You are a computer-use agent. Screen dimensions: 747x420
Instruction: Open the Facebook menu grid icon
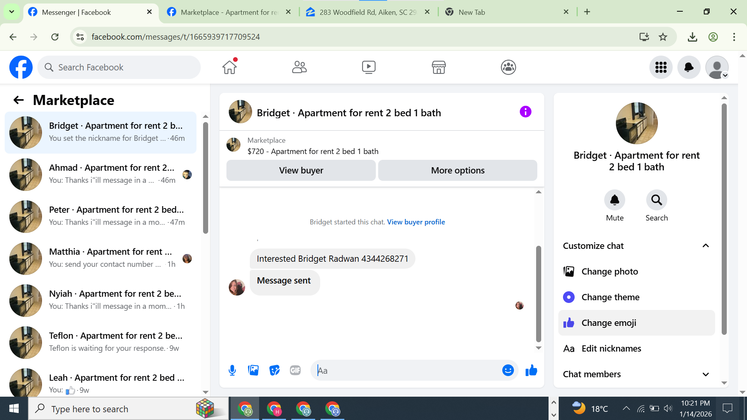tap(661, 67)
